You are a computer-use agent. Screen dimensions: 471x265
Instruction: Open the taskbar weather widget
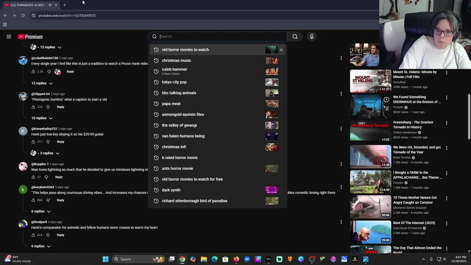coord(18,259)
